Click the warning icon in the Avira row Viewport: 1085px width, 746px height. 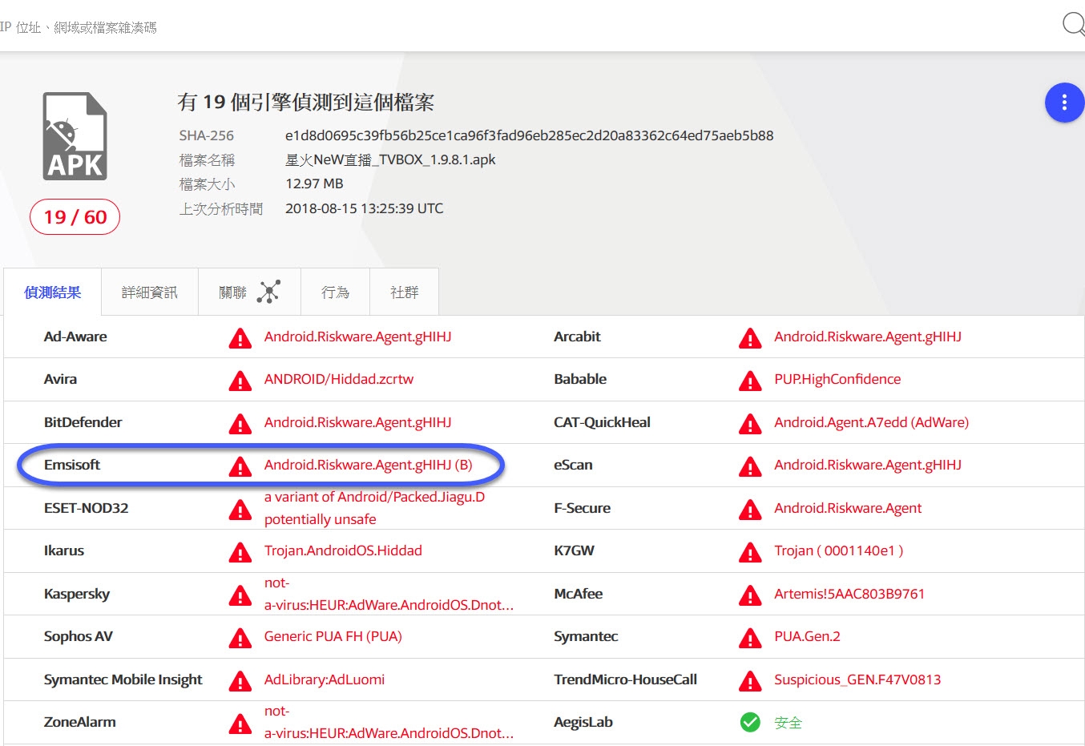(240, 381)
